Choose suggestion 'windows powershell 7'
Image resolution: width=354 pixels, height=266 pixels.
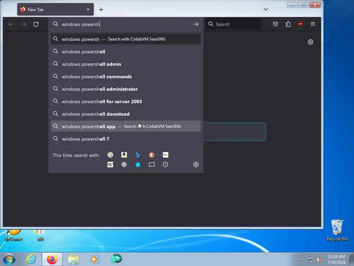pos(126,139)
